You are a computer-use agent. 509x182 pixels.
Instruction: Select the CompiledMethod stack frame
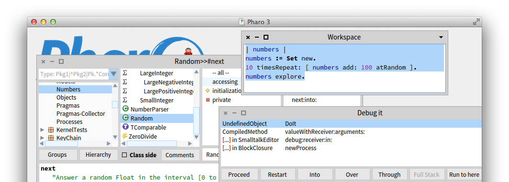352,132
